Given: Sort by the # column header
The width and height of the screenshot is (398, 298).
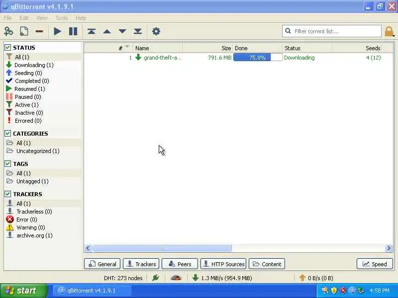Looking at the screenshot, I should pyautogui.click(x=108, y=48).
